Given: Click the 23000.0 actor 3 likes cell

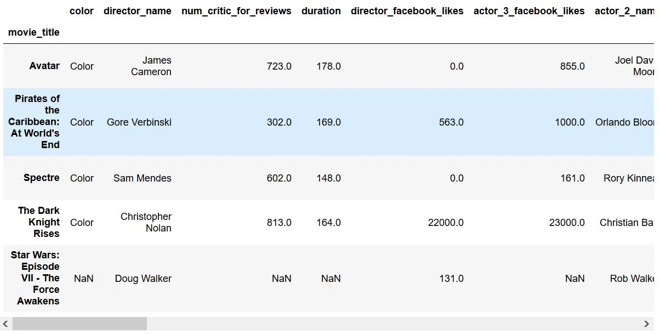Looking at the screenshot, I should 567,223.
